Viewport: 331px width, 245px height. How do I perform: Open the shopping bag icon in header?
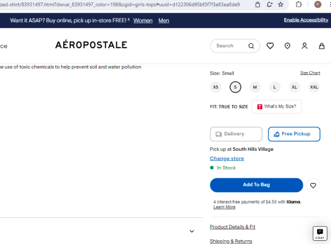click(321, 46)
